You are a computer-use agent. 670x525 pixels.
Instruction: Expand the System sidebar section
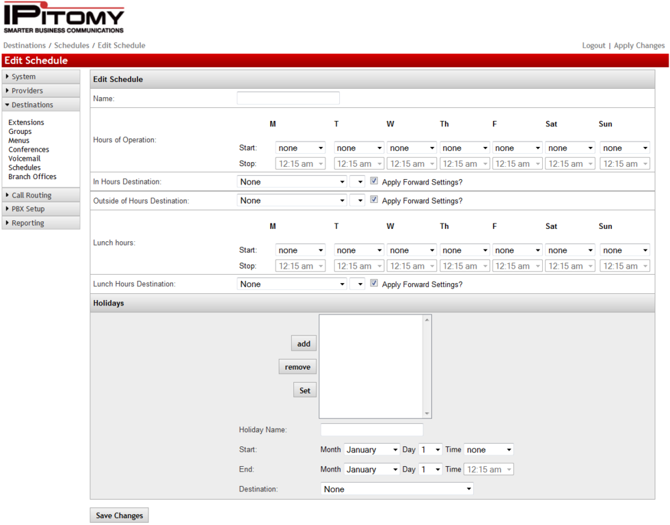(x=24, y=77)
